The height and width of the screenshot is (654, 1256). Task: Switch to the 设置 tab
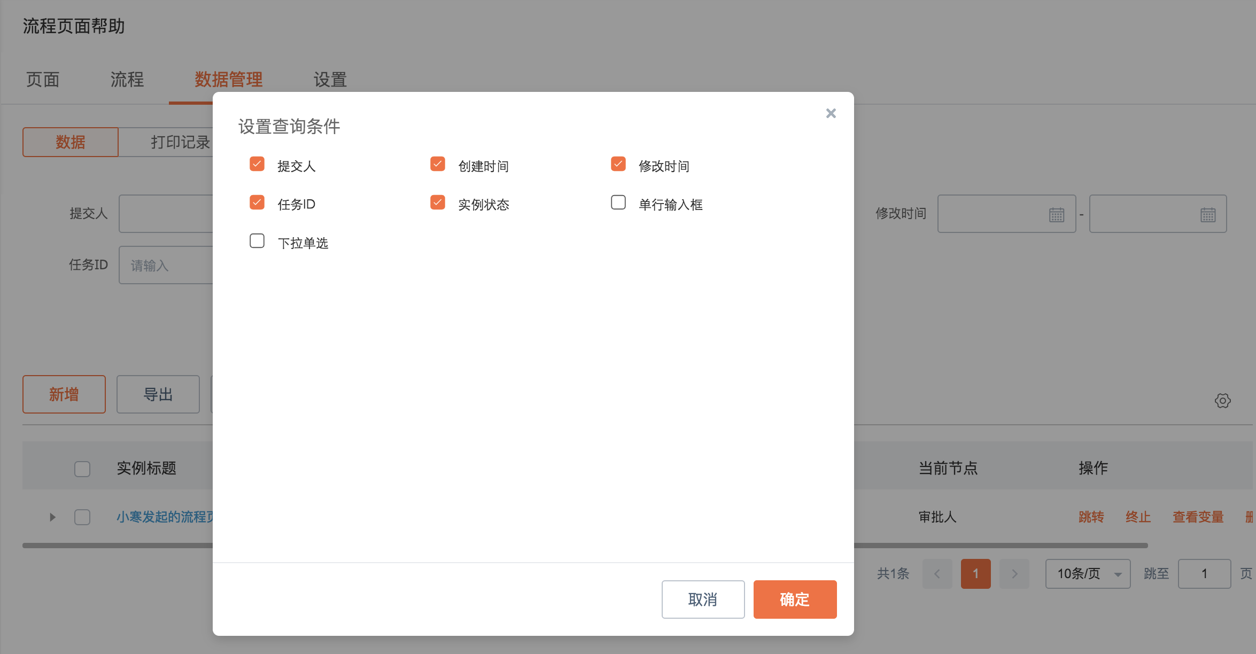pos(330,80)
